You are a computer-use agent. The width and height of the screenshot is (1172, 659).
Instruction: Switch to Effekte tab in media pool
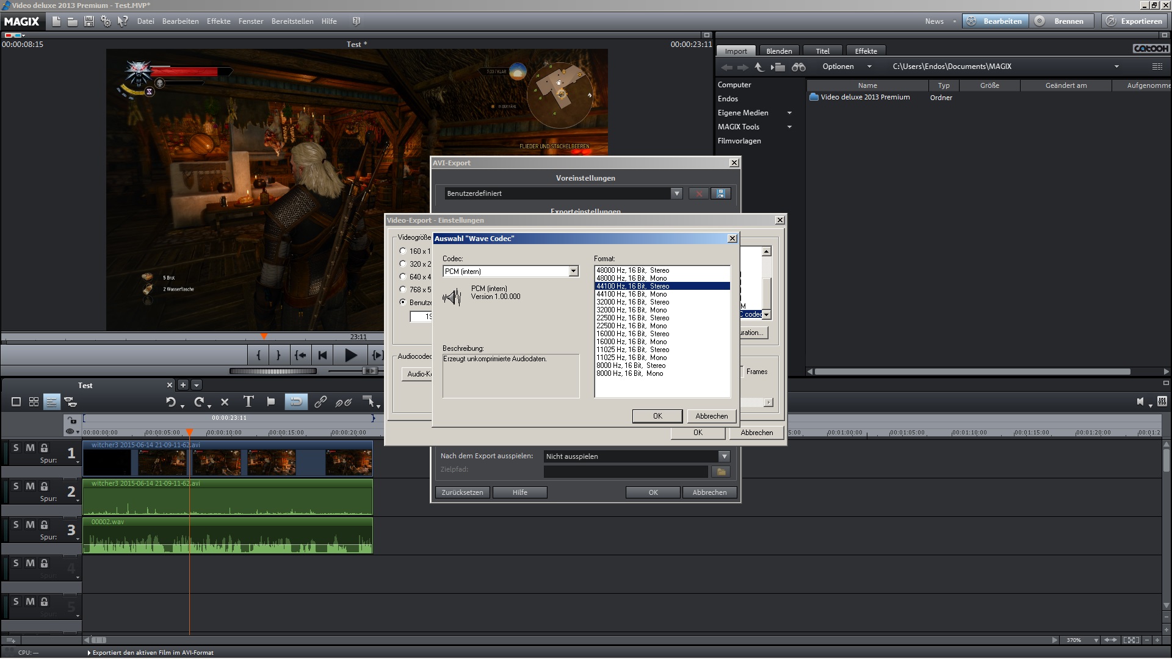(x=866, y=51)
